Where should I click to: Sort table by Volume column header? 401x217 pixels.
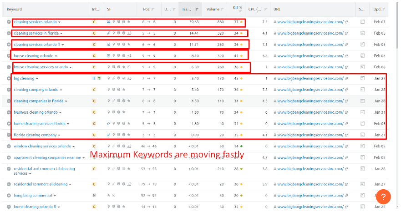click(215, 9)
